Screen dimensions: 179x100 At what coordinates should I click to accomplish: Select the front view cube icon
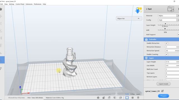click(x=104, y=97)
